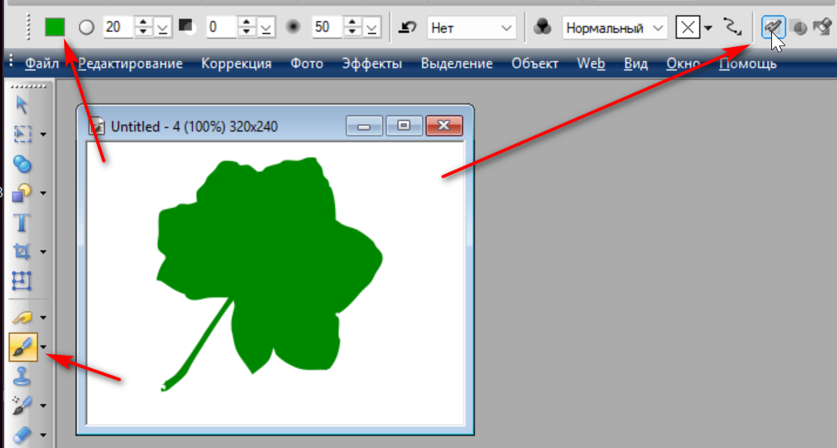Click the transparency field showing 0
Viewport: 837px width, 448px height.
click(x=222, y=27)
